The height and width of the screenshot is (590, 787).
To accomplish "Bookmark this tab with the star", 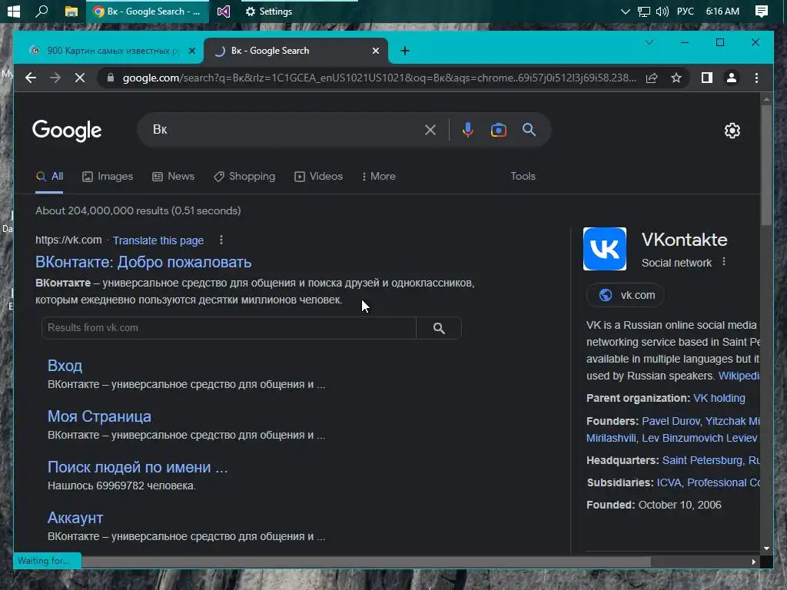I will [676, 78].
